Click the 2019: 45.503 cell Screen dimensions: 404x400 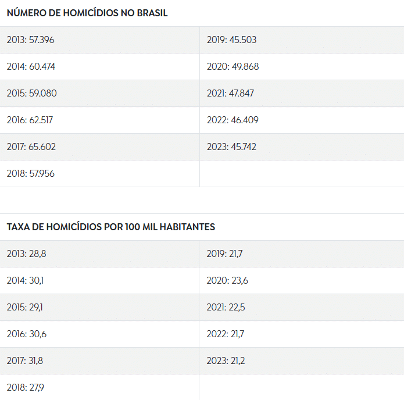coord(302,40)
